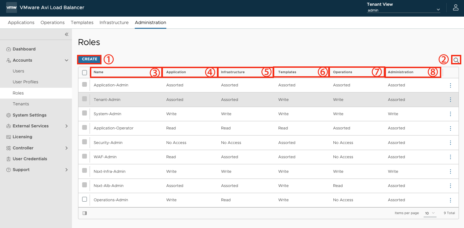Image resolution: width=464 pixels, height=228 pixels.
Task: Click the Dashboard gauge icon in sidebar
Action: tap(8, 49)
